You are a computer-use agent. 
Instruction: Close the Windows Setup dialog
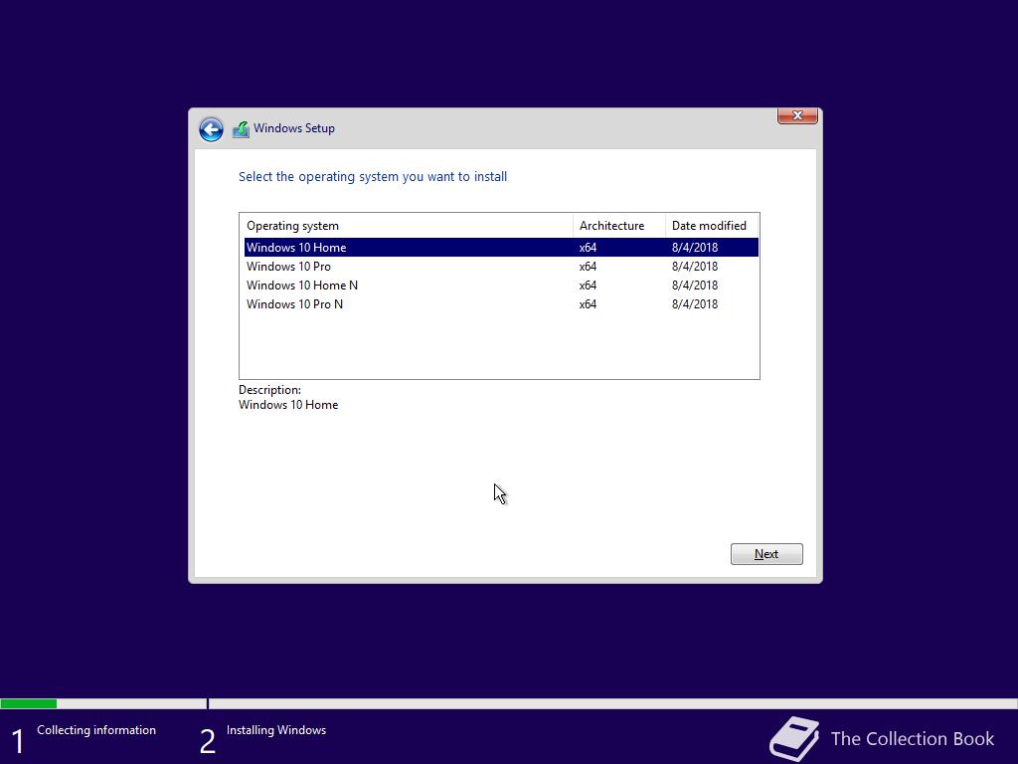click(x=797, y=115)
